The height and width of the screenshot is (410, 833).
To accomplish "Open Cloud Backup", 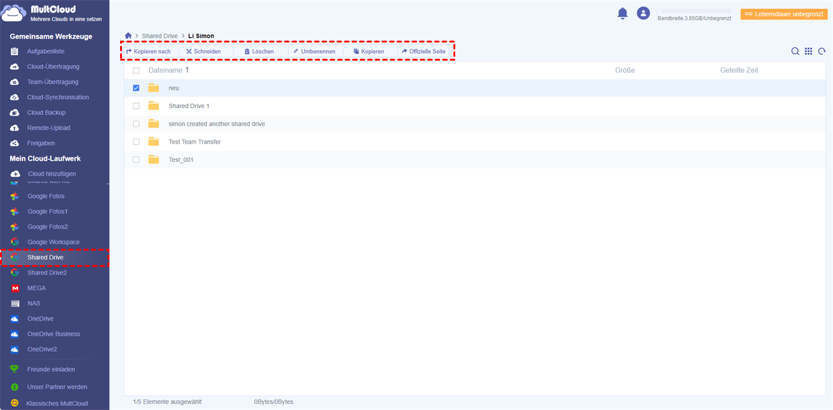I will (46, 112).
